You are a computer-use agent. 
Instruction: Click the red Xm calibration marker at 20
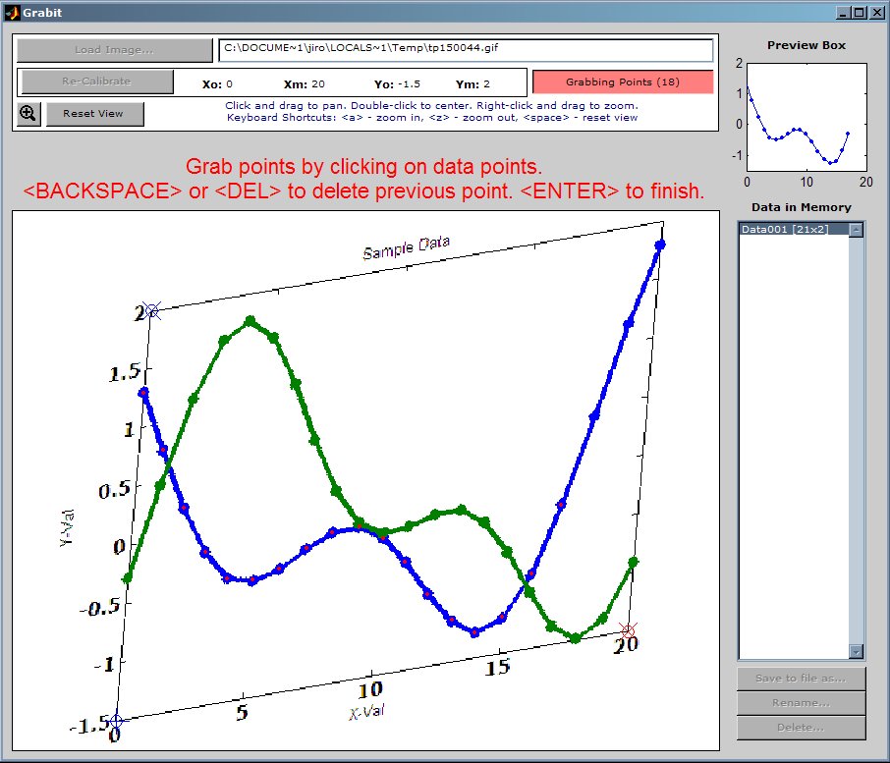[x=629, y=629]
